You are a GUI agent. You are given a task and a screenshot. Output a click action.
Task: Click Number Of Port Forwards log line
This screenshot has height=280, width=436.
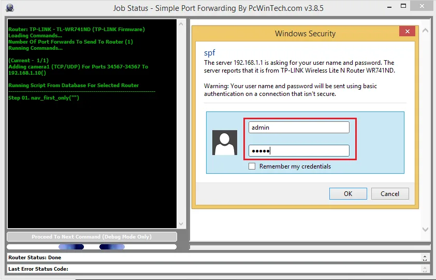70,42
